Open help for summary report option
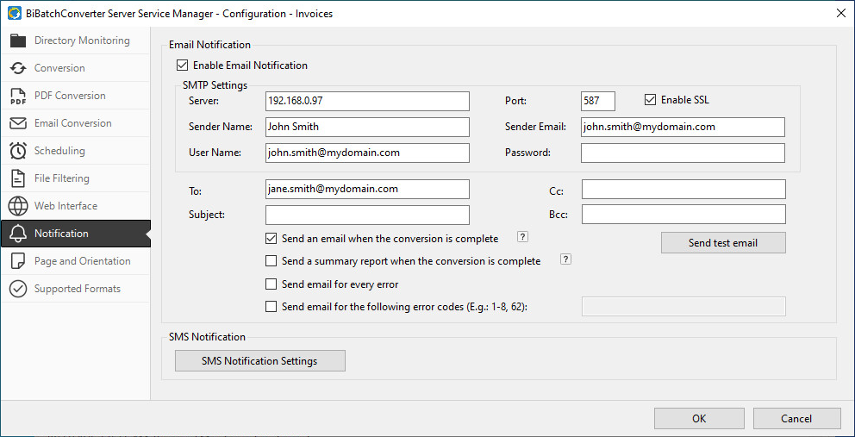855x437 pixels. click(x=565, y=259)
